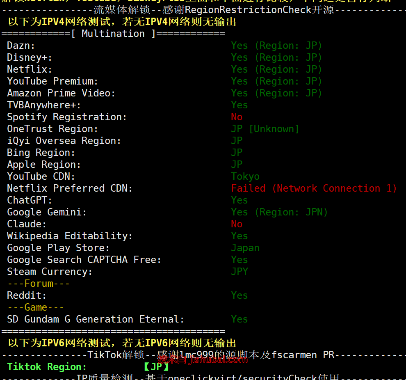This screenshot has width=406, height=380.
Task: Click the yellow IPV6 network test notice line
Action: coord(122,343)
